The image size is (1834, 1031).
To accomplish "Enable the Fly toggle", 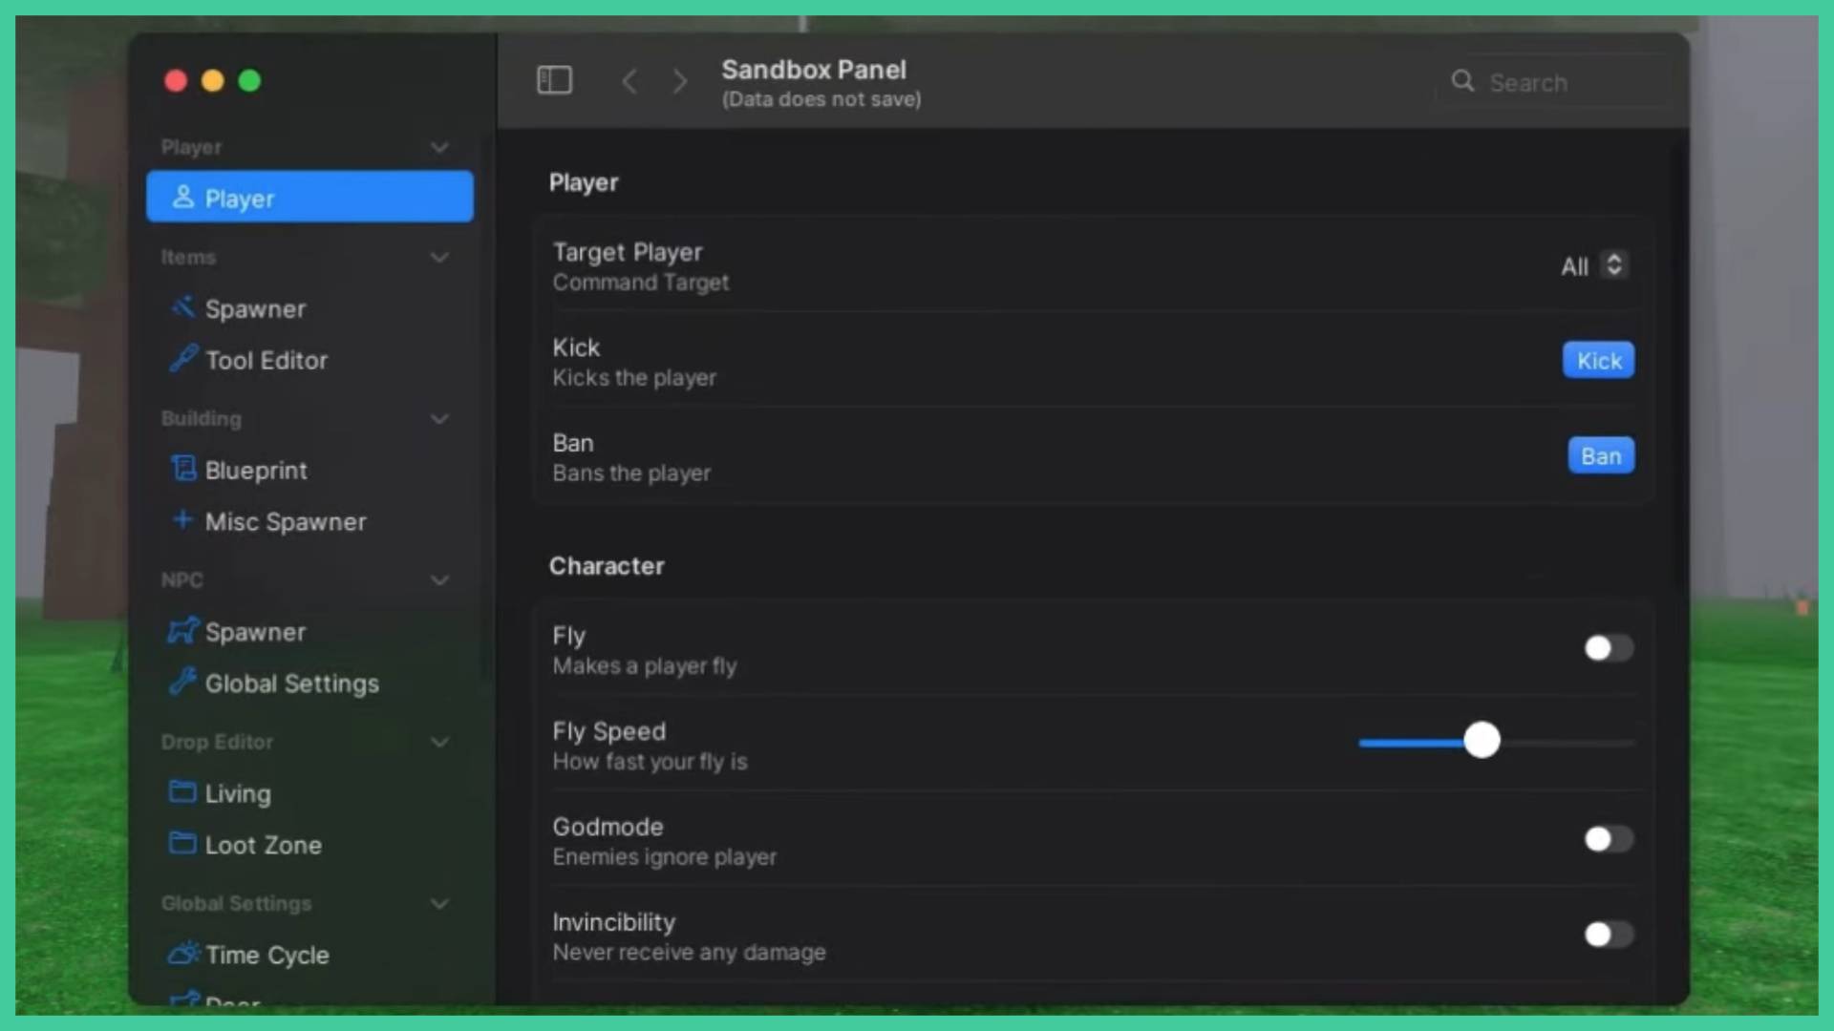I will (1608, 648).
